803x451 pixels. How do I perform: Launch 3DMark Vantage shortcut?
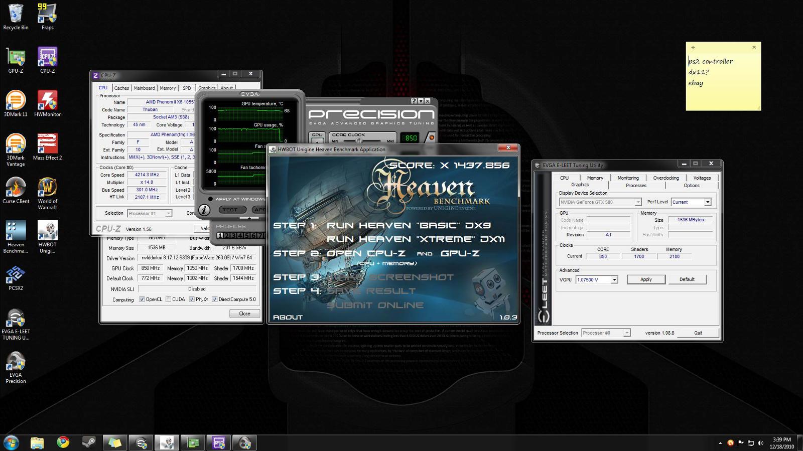pyautogui.click(x=16, y=150)
